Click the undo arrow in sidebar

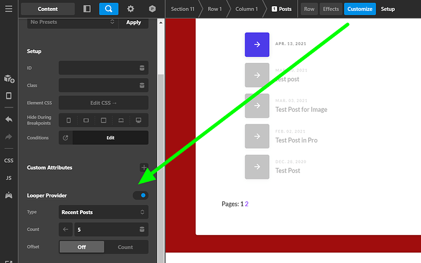(9, 119)
